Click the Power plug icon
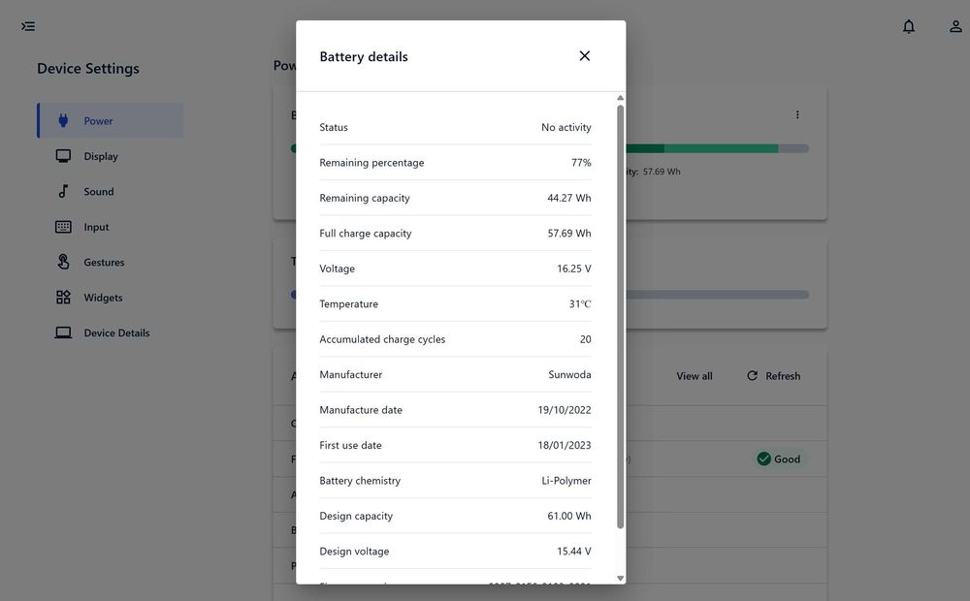The width and height of the screenshot is (970, 601). pyautogui.click(x=63, y=120)
